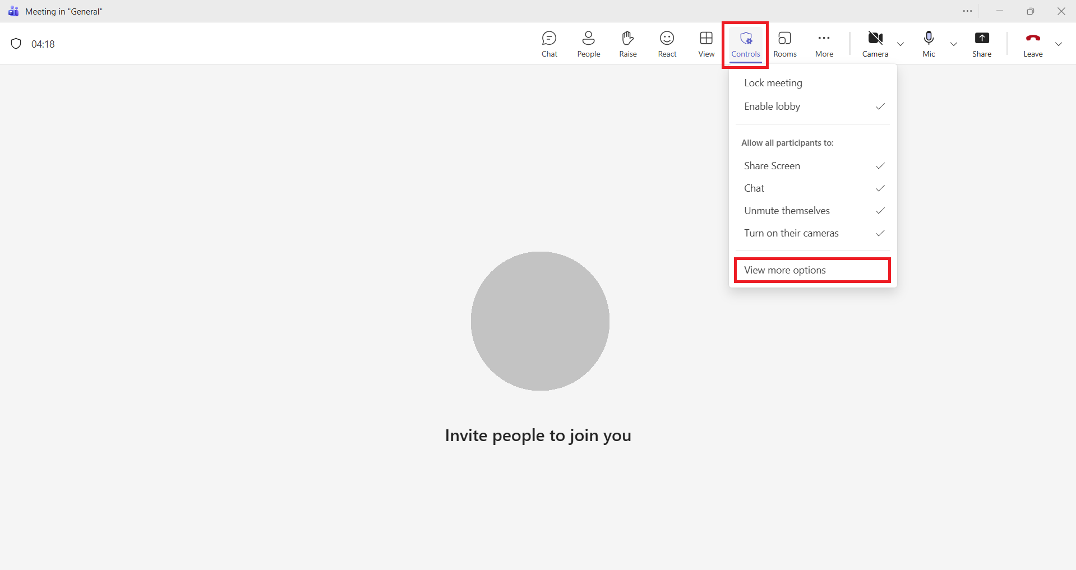Screen dimensions: 1076x570
Task: Expand the Camera options chevron
Action: point(900,44)
